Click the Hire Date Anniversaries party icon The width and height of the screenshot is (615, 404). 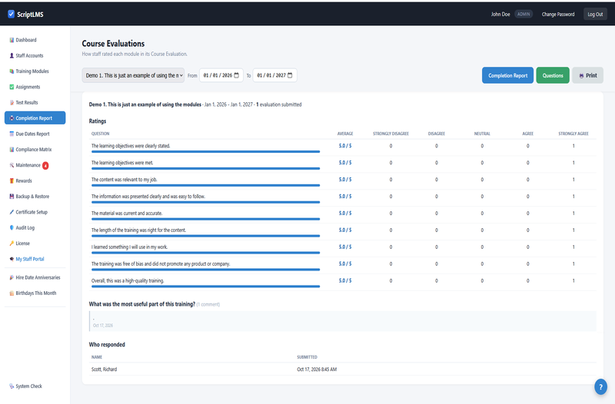click(12, 277)
